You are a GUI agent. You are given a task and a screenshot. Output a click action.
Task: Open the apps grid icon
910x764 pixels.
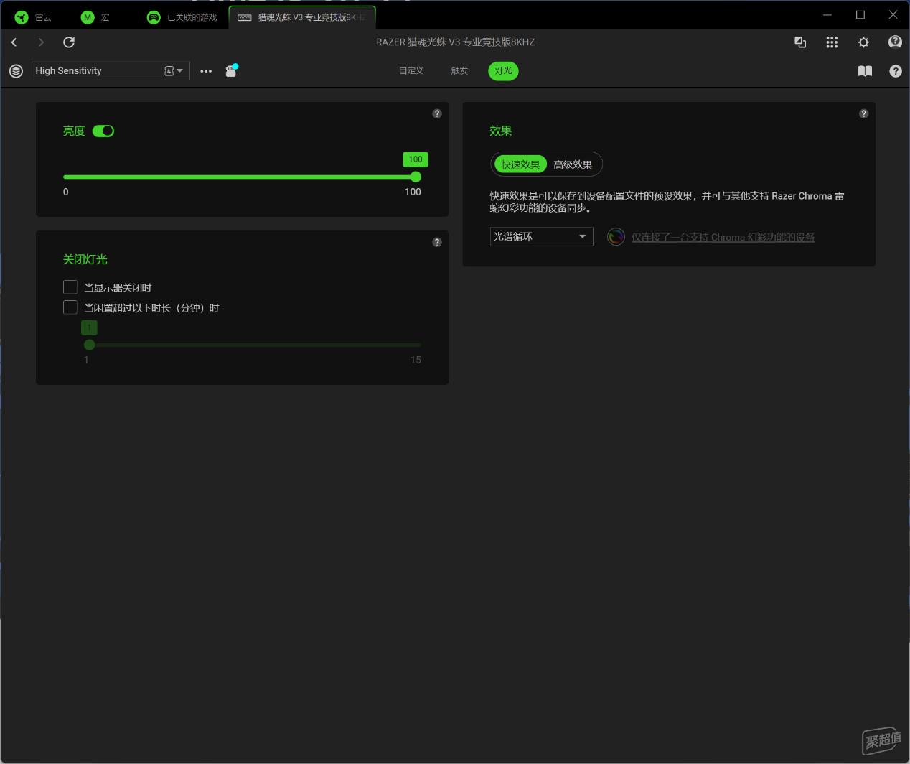832,42
